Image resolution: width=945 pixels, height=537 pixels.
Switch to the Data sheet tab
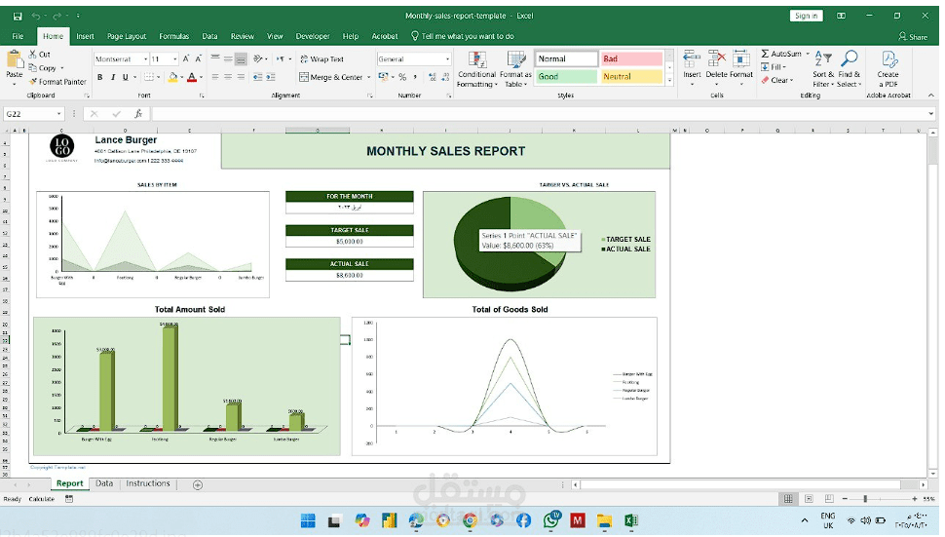click(104, 483)
